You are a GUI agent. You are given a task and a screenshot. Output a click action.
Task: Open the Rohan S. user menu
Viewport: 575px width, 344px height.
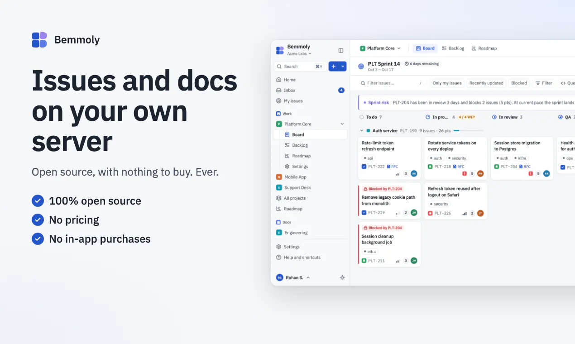[x=293, y=277]
